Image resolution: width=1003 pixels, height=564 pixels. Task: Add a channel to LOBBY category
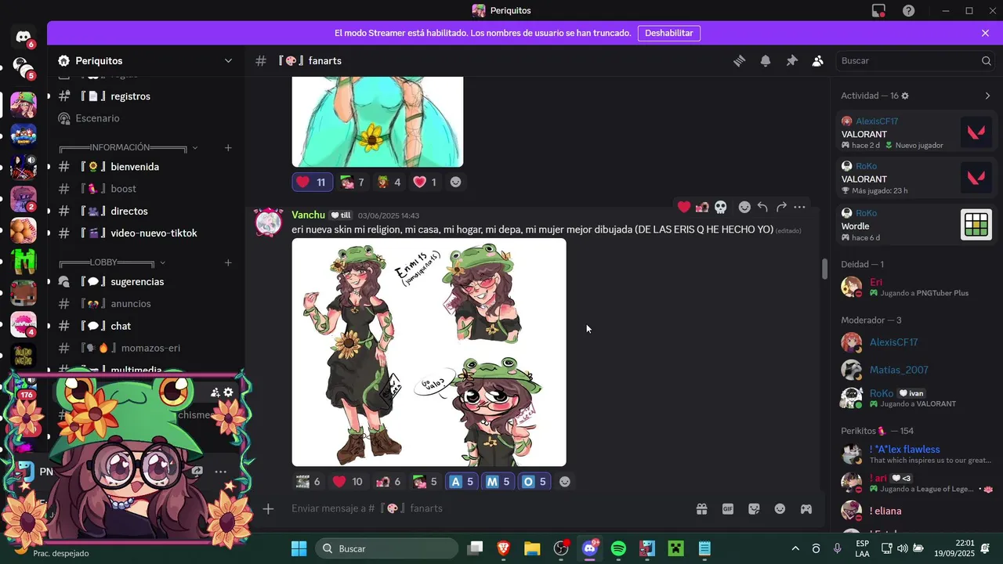(x=228, y=262)
